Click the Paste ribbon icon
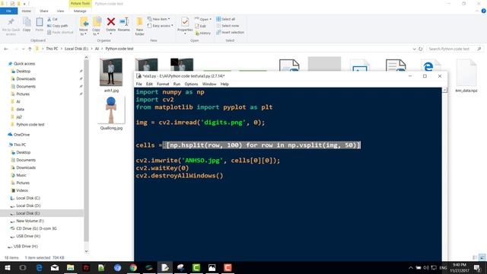 [40, 25]
